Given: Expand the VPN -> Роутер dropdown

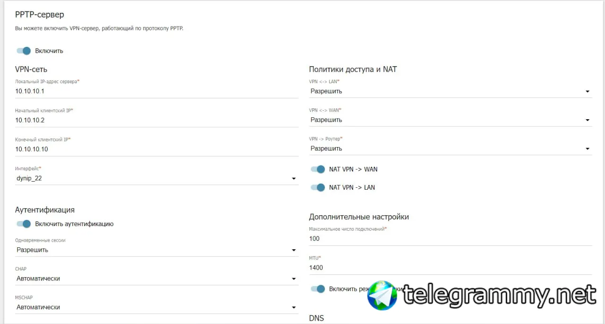Looking at the screenshot, I should coord(450,149).
